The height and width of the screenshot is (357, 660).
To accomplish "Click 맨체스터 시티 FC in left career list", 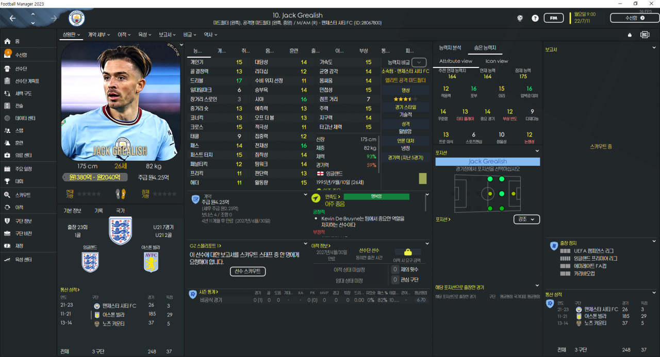I will (x=119, y=305).
